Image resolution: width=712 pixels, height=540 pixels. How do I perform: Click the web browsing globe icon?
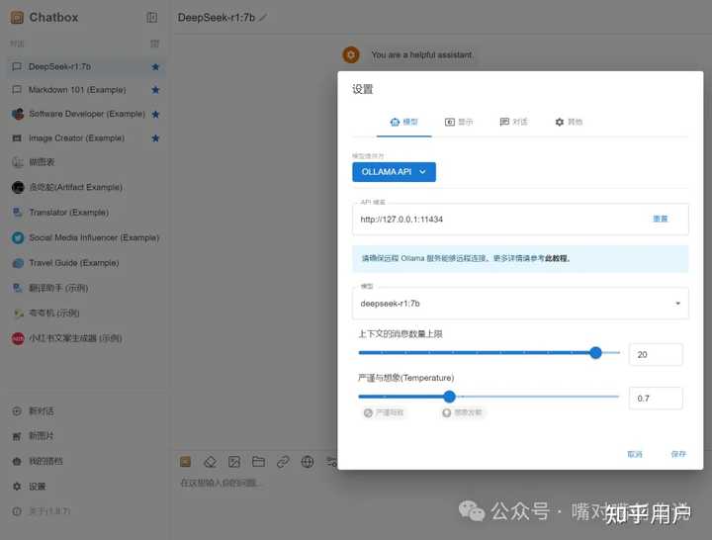click(308, 462)
